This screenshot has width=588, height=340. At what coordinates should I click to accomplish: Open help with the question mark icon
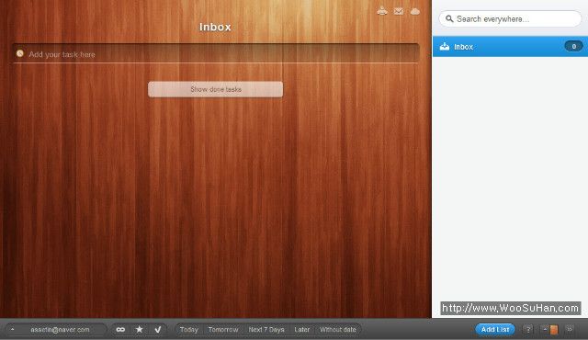[x=527, y=330]
